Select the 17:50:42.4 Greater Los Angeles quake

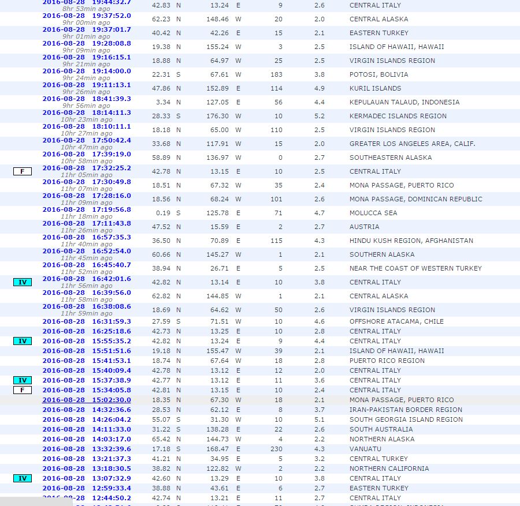point(87,140)
